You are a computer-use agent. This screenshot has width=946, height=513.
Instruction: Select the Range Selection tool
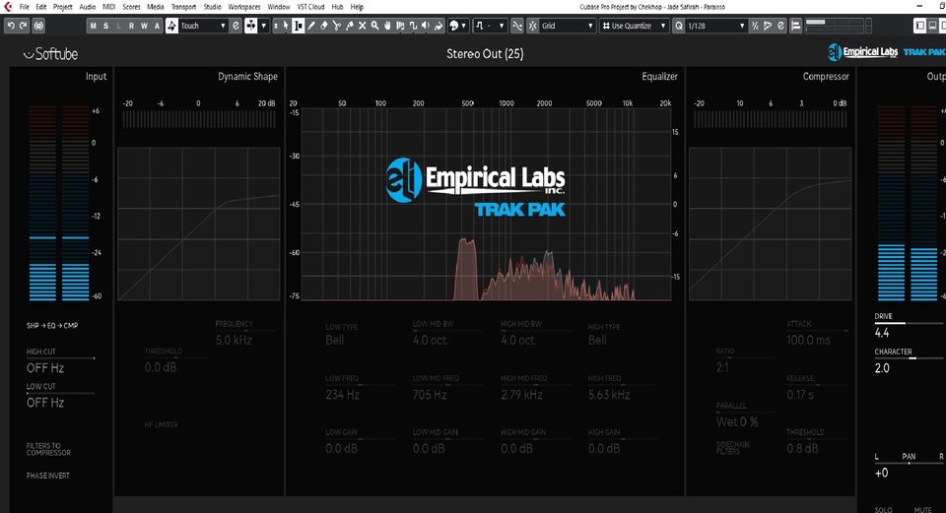(x=298, y=26)
